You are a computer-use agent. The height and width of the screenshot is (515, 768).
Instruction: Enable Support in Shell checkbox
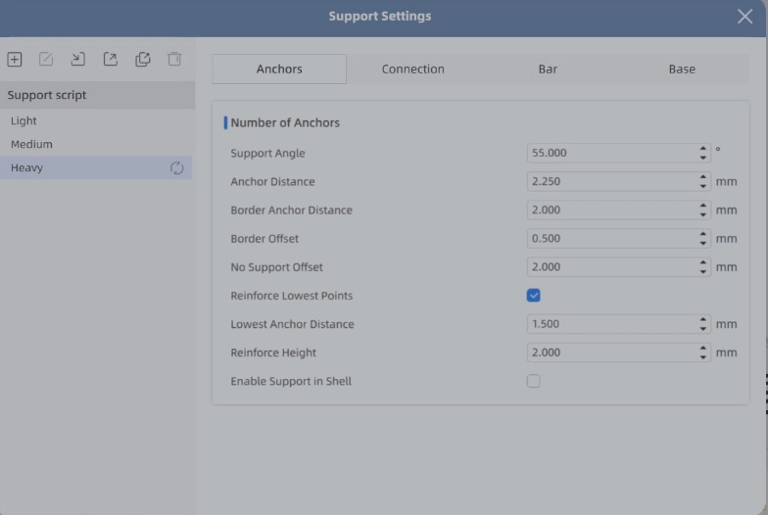[x=534, y=381]
